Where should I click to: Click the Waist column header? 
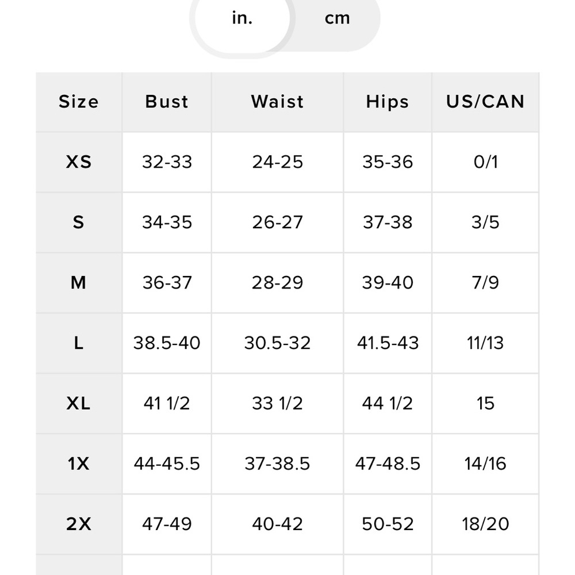[277, 102]
